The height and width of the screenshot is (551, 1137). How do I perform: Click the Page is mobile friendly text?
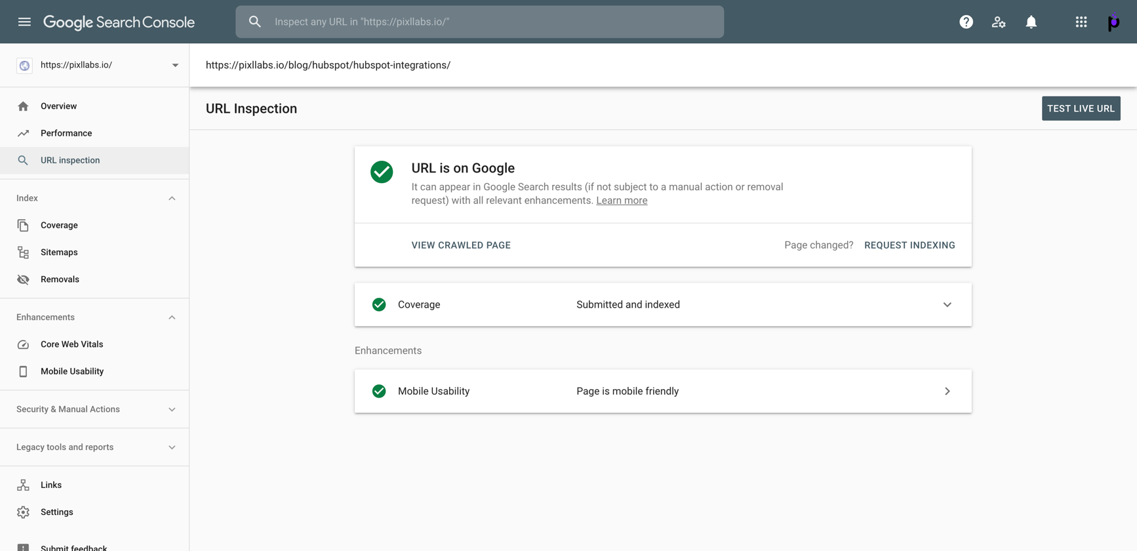pos(628,391)
